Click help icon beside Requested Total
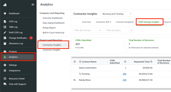This screenshot has width=171, height=92. click(151, 62)
